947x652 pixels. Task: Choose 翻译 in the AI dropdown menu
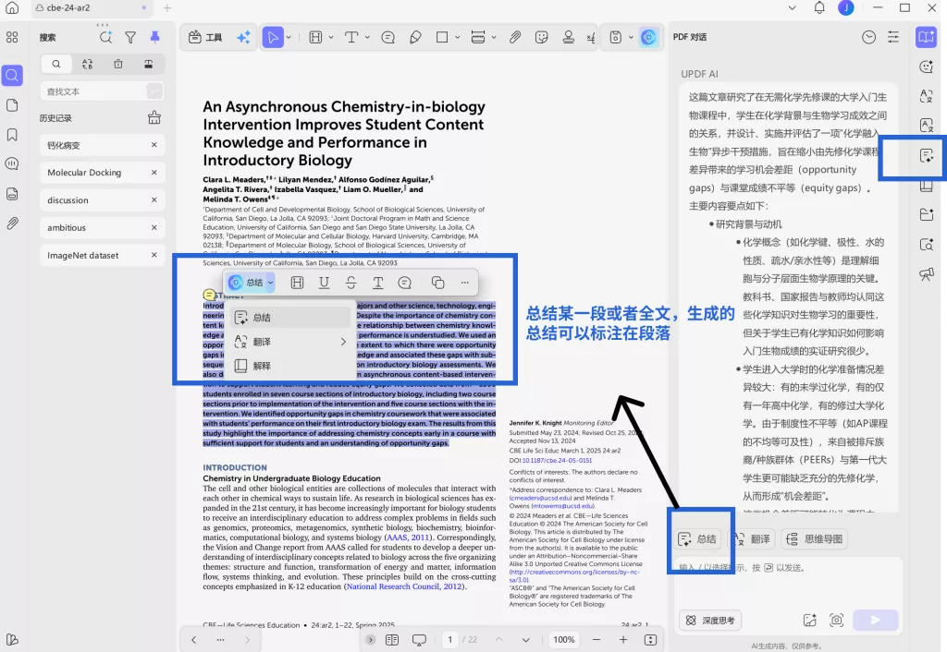pos(289,342)
